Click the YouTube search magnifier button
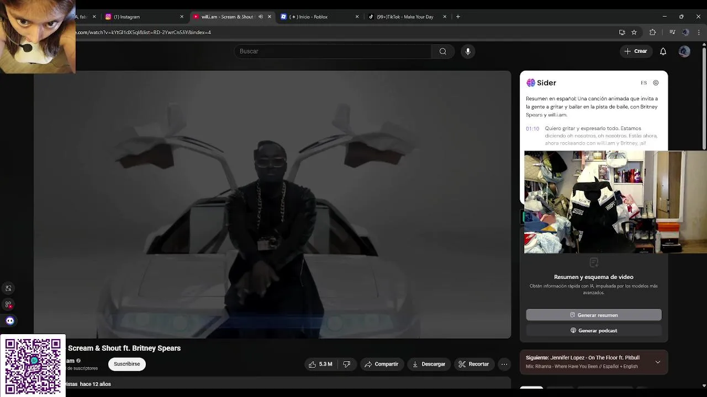The height and width of the screenshot is (397, 707). coord(442,51)
